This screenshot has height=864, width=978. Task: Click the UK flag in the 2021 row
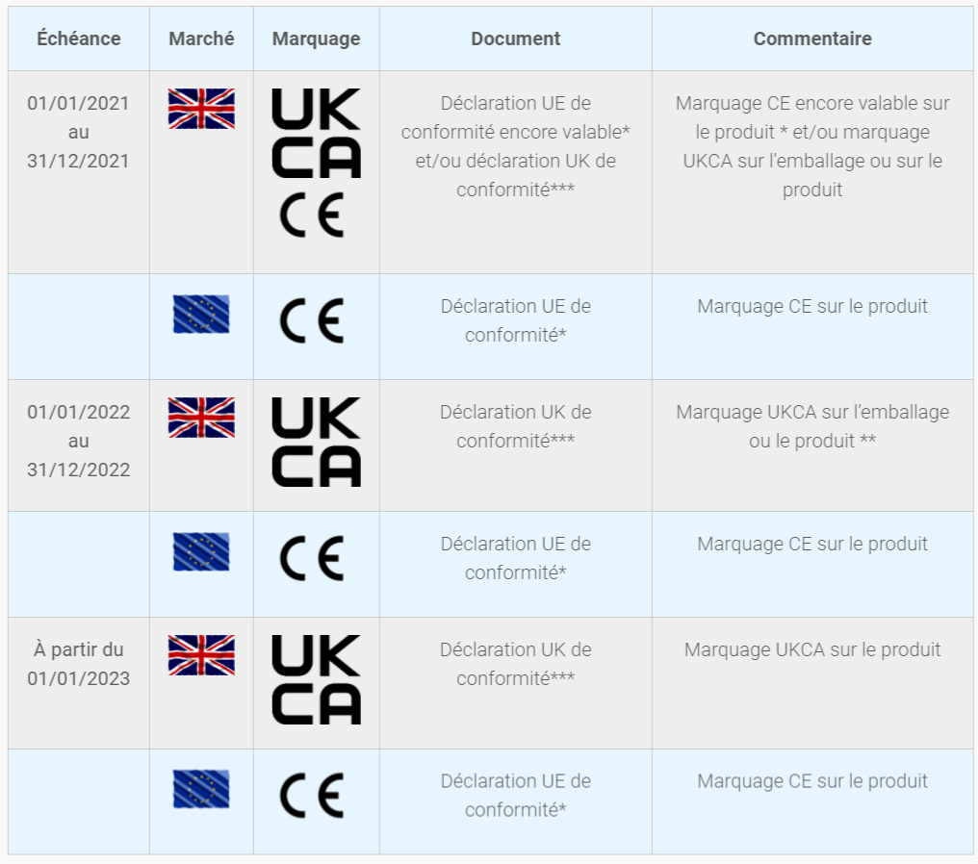[201, 109]
